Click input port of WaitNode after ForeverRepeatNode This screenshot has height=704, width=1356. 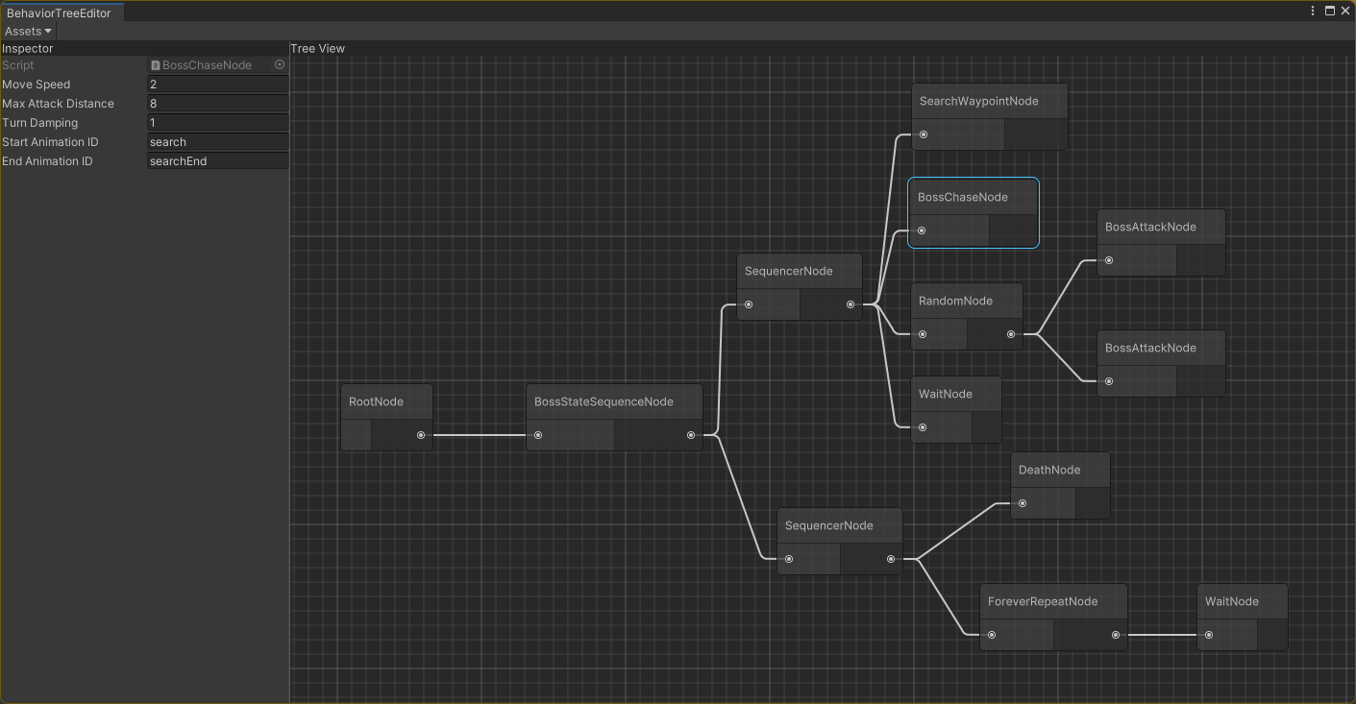[x=1209, y=635]
